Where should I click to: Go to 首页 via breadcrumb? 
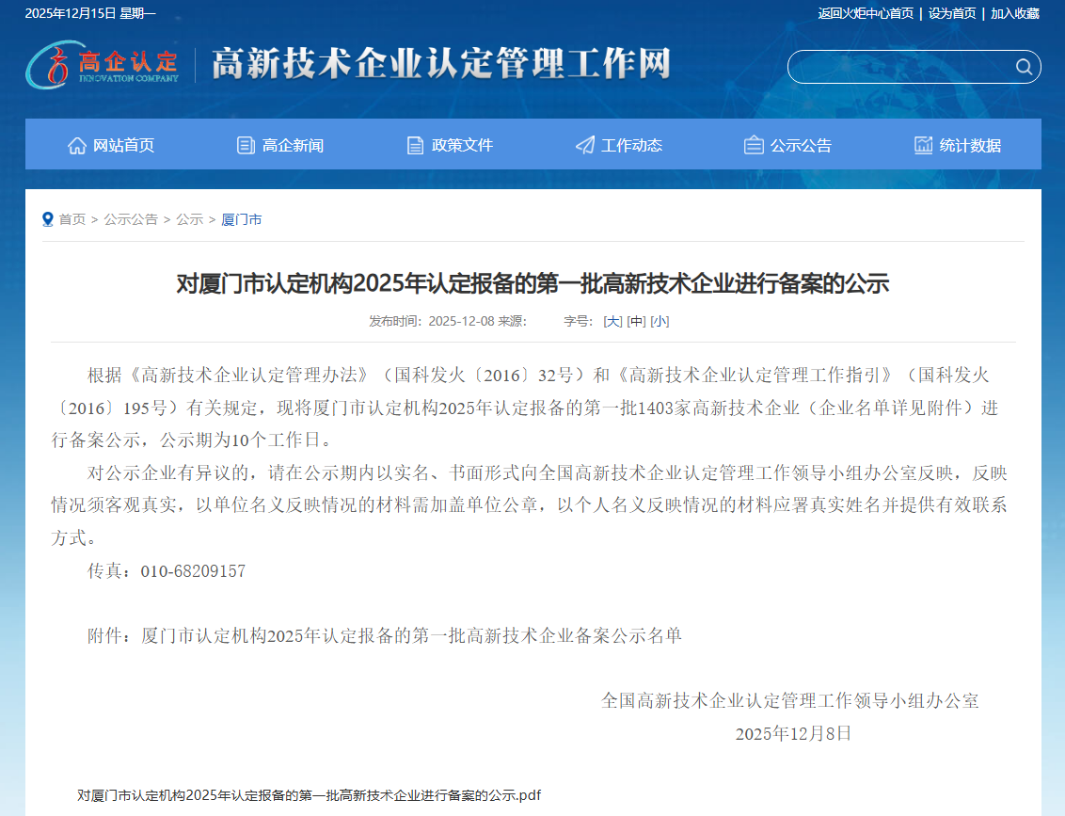[x=72, y=218]
